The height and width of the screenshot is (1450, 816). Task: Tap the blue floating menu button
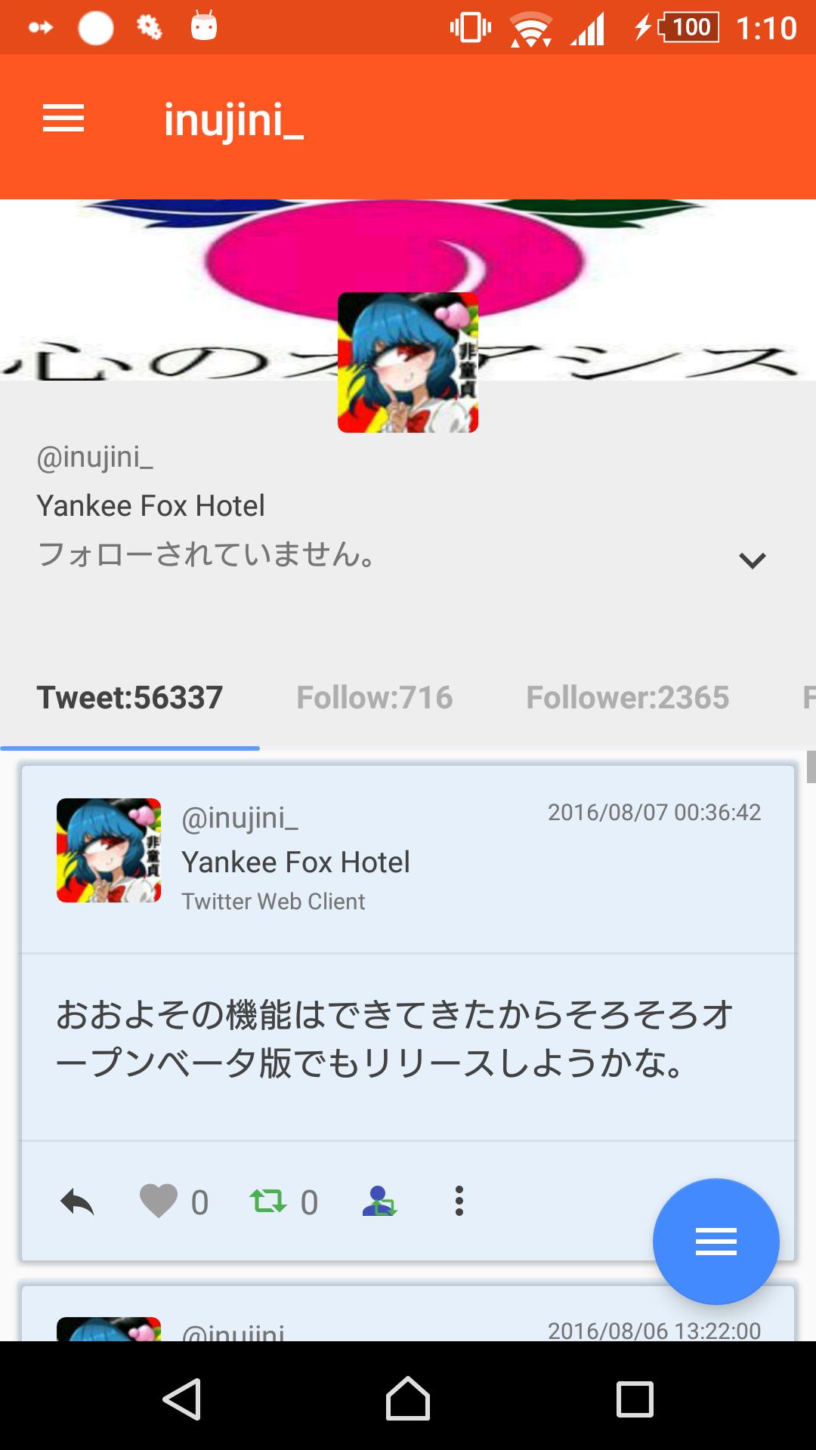[716, 1242]
